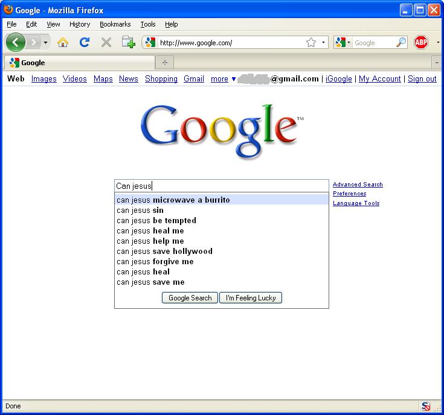Click the magnifying glass search icon
The width and height of the screenshot is (444, 415).
(401, 42)
